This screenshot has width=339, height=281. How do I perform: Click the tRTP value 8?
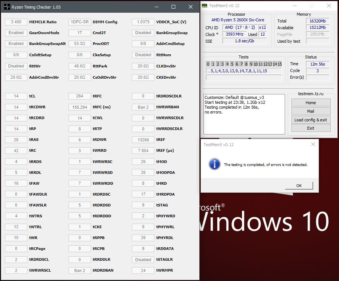click(x=79, y=129)
